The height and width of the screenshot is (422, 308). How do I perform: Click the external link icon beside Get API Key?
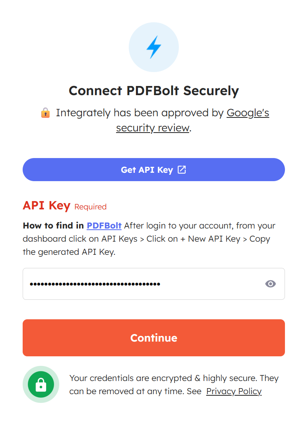pyautogui.click(x=182, y=170)
